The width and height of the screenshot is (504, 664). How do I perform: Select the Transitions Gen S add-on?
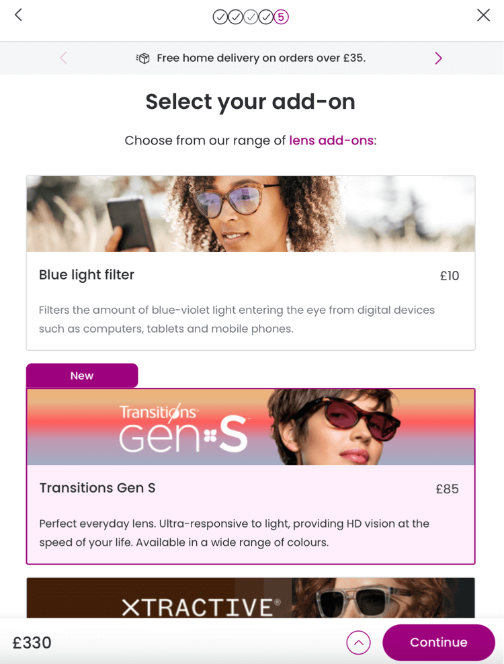point(250,514)
